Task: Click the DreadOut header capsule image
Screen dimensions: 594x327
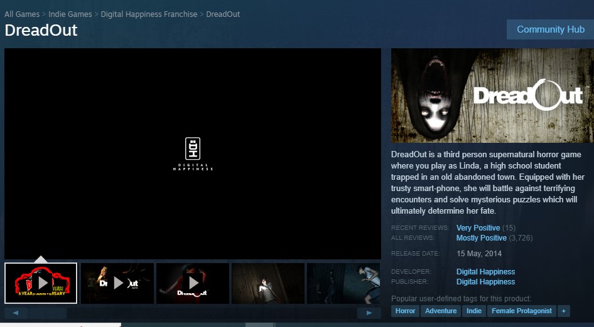Action: (492, 95)
